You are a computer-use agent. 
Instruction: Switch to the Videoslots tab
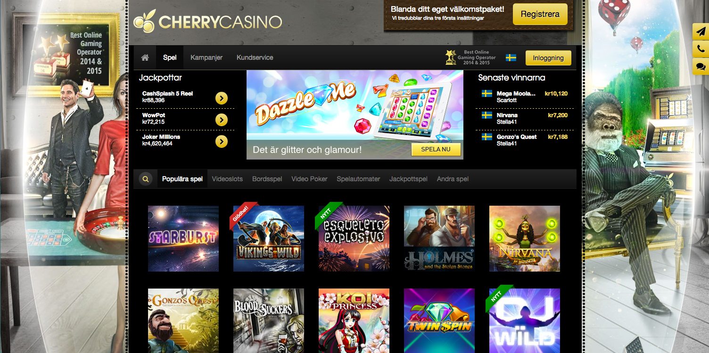tap(227, 179)
